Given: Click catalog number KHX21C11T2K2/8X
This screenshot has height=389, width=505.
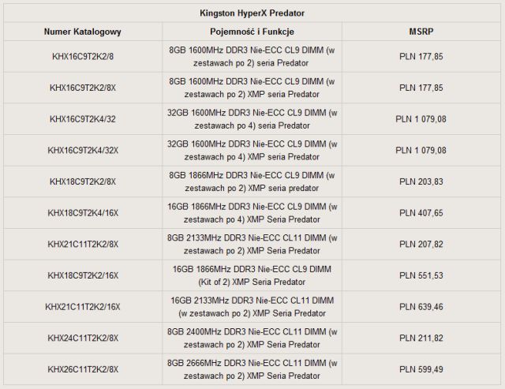Looking at the screenshot, I should tap(83, 244).
